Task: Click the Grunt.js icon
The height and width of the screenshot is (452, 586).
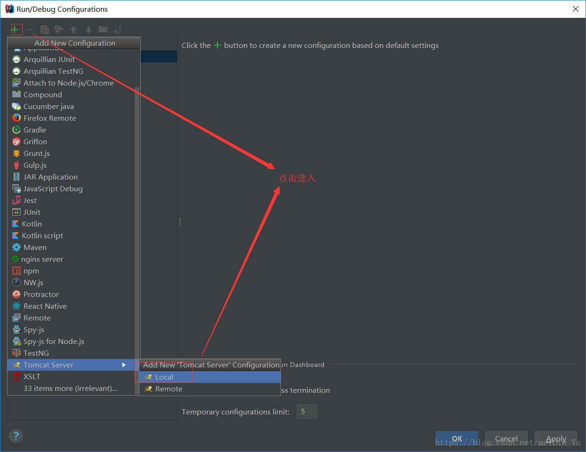Action: tap(16, 153)
